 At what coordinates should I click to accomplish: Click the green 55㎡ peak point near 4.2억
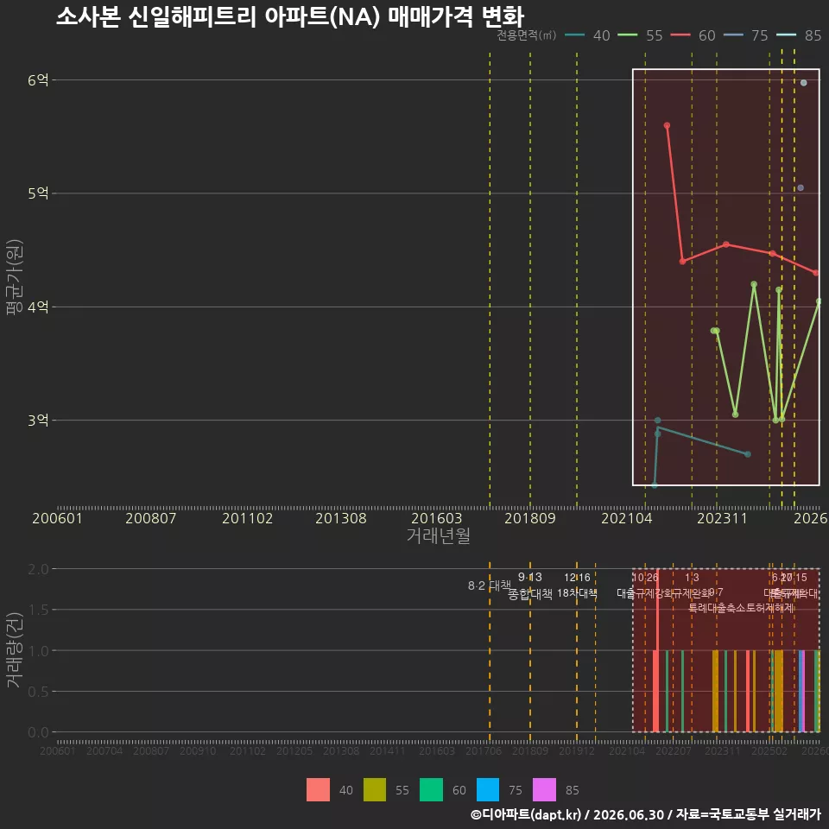pos(754,284)
